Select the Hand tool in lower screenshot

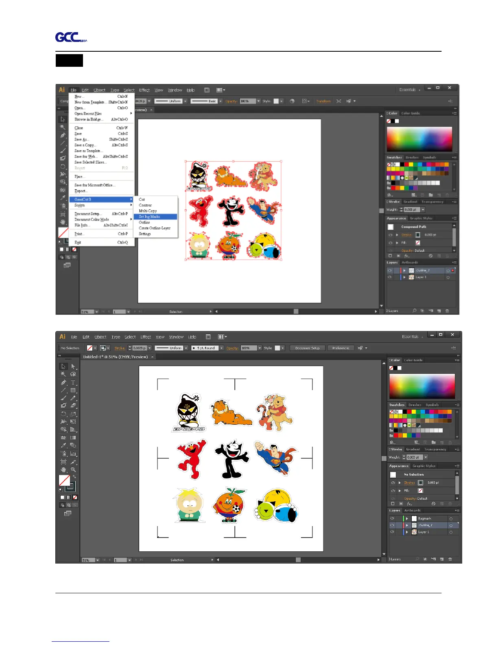click(x=63, y=469)
